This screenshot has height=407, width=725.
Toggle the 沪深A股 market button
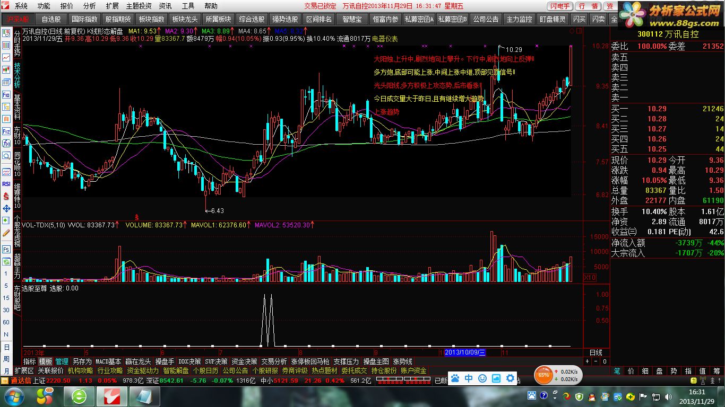(19, 19)
